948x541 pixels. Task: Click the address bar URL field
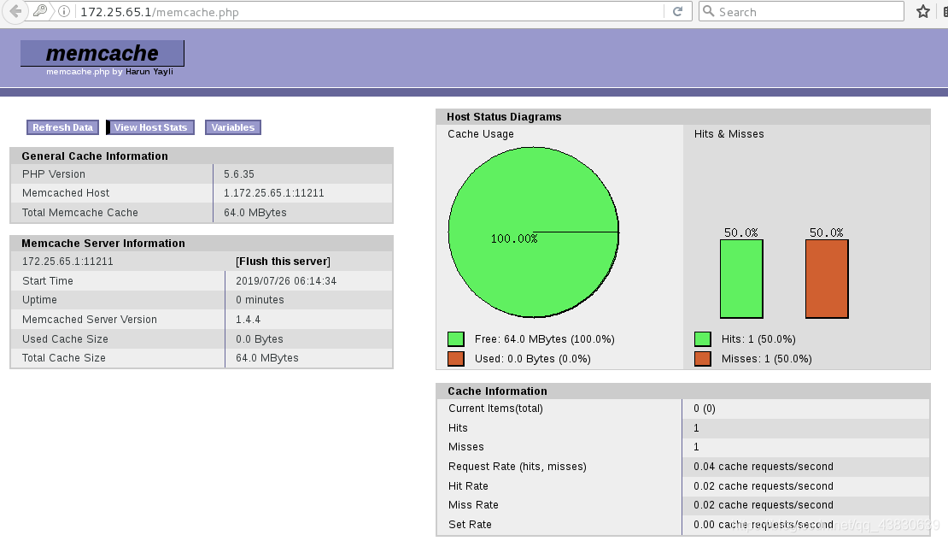click(x=370, y=12)
